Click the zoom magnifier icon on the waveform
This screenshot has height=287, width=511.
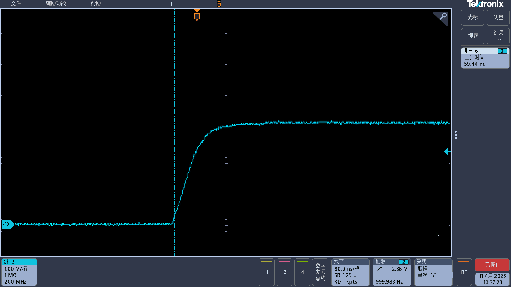pyautogui.click(x=443, y=17)
